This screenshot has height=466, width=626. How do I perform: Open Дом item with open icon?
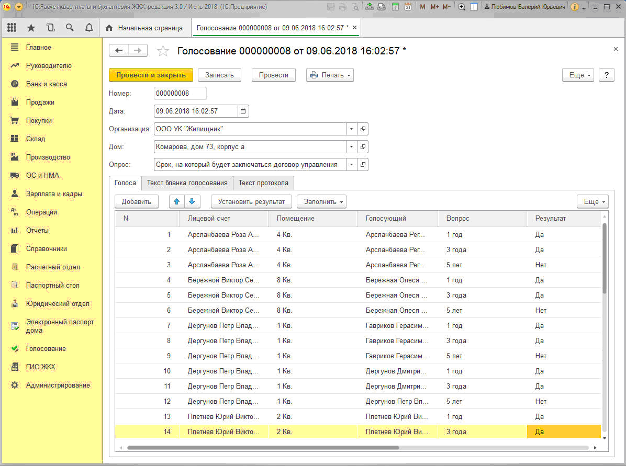click(x=363, y=147)
